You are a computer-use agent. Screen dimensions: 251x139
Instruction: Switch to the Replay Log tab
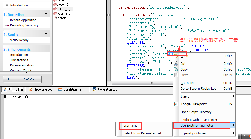click(13, 90)
